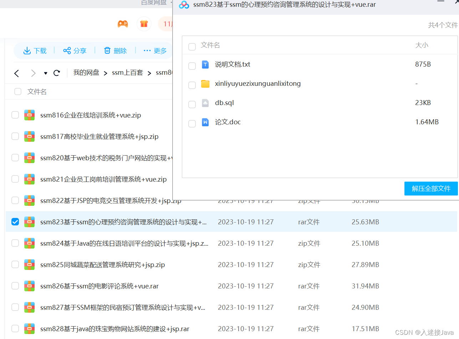The image size is (459, 339).
Task: Click the ssm825 zip archive icon
Action: (x=30, y=265)
